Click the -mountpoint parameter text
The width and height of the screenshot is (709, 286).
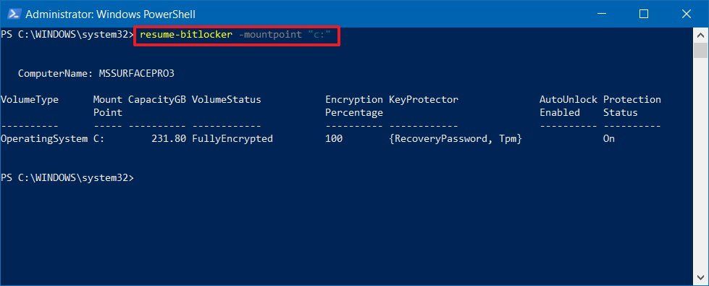tap(267, 34)
